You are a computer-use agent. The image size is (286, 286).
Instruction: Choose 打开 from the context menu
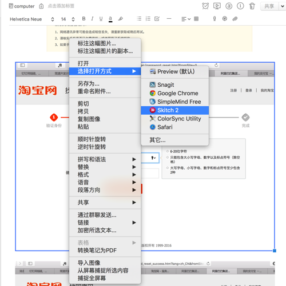click(x=105, y=63)
